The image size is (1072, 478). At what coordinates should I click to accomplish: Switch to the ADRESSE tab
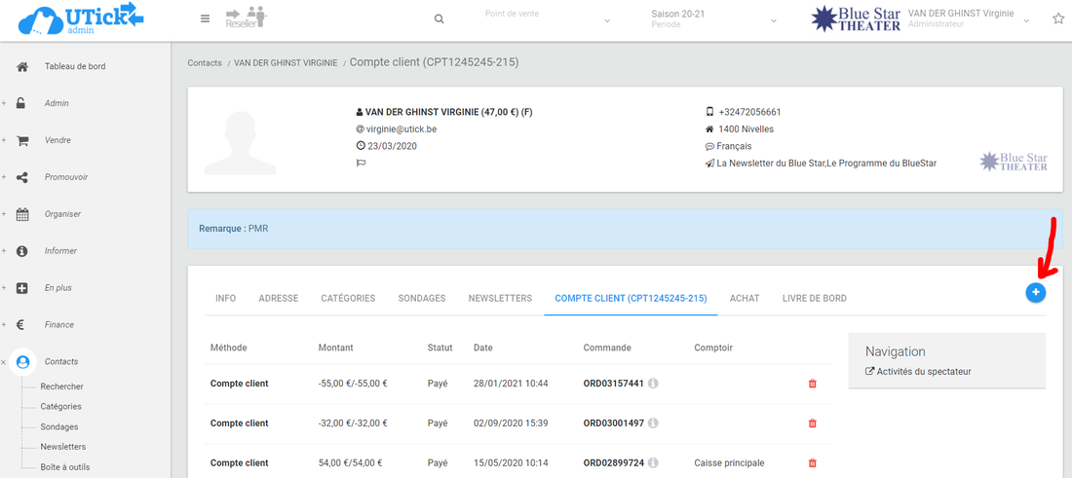[x=279, y=298]
